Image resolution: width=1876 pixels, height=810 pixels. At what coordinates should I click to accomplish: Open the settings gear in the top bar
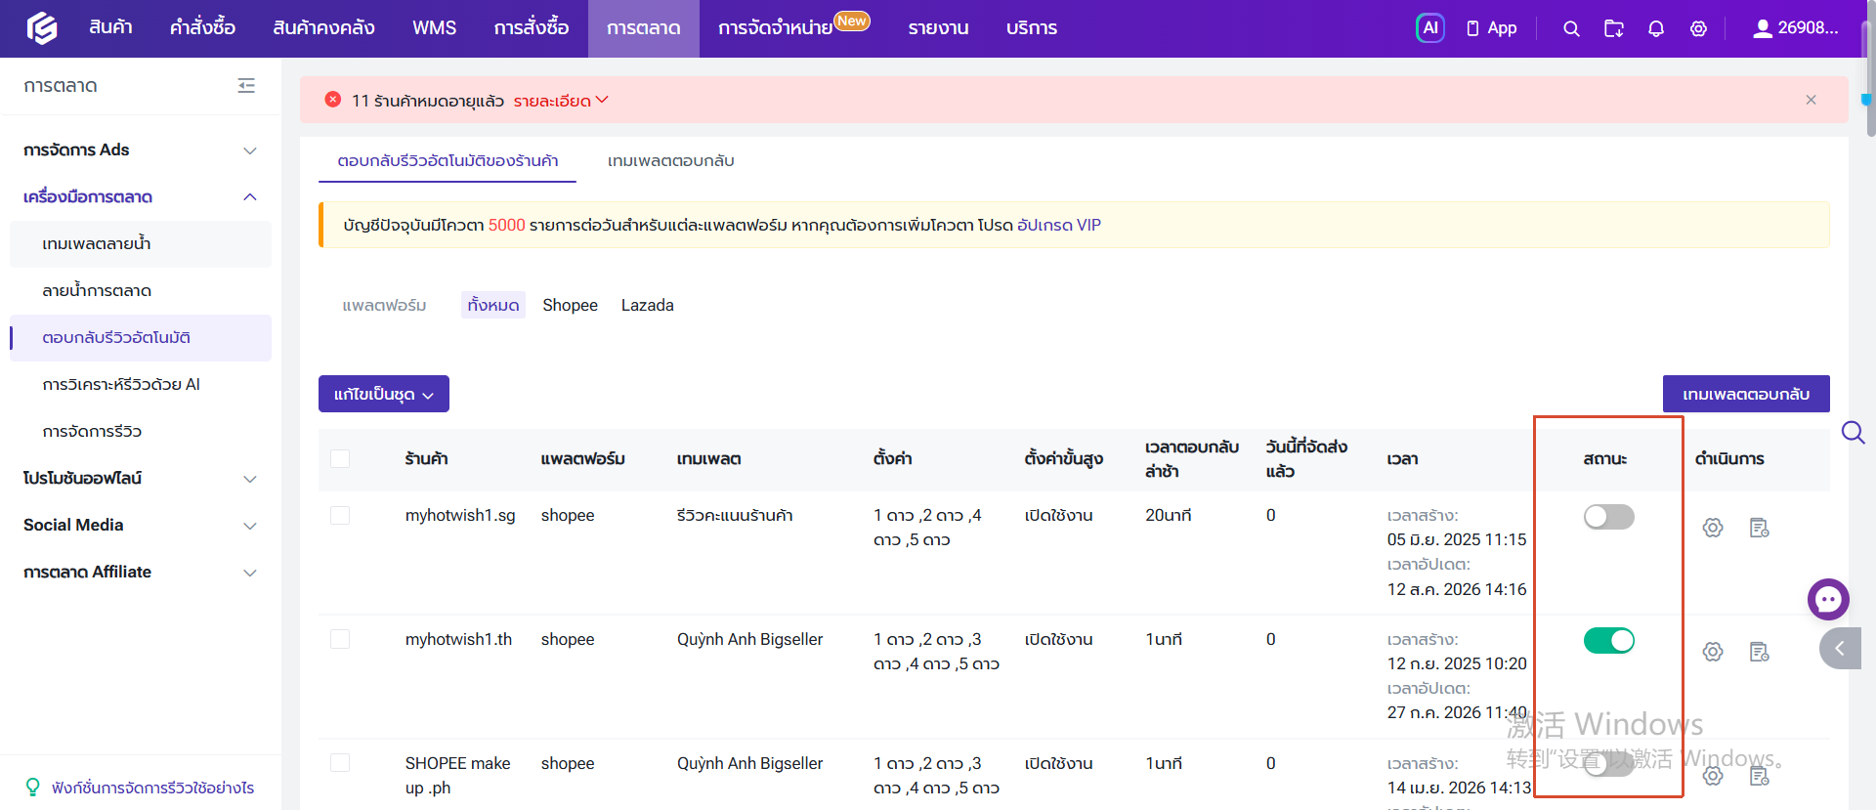(x=1699, y=28)
